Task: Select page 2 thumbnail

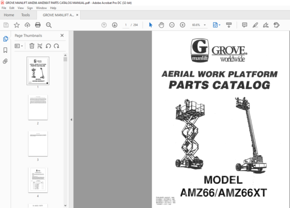Action: (38, 107)
